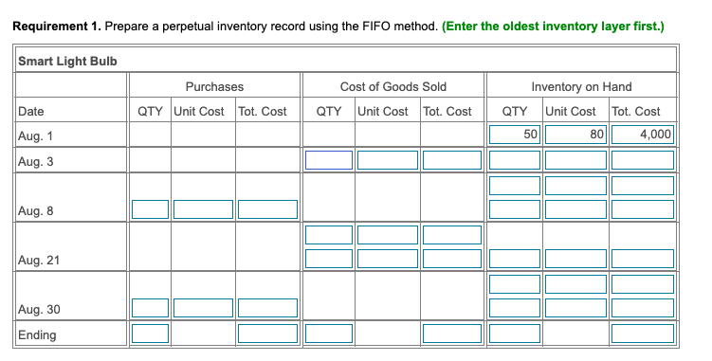
Task: Click the Aug. 3 Inventory on Hand QTY field
Action: pyautogui.click(x=515, y=160)
